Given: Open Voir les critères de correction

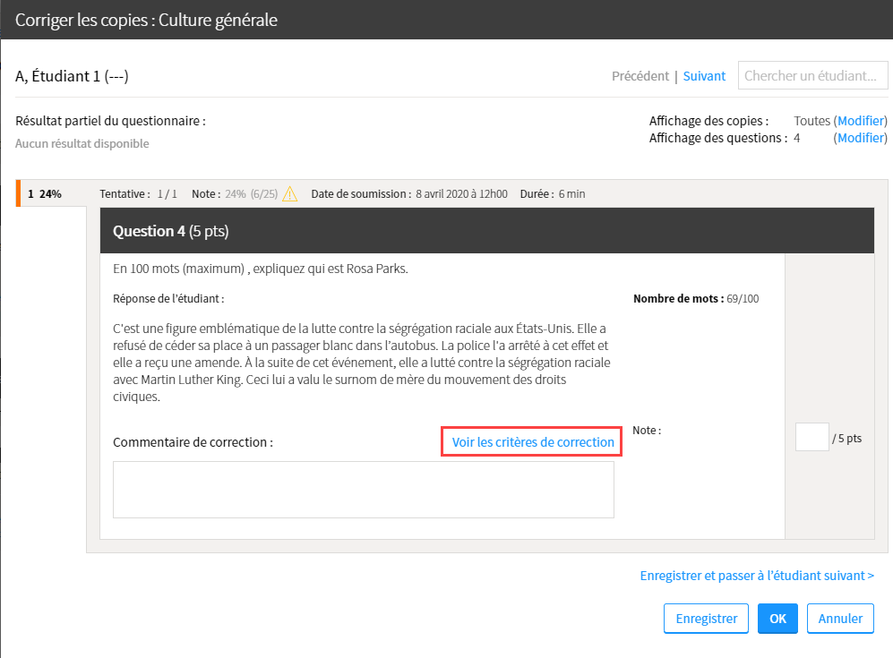Looking at the screenshot, I should point(533,442).
